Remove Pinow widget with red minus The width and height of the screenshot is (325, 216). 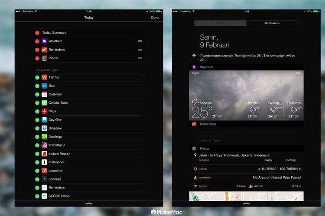coord(37,58)
